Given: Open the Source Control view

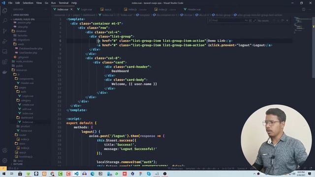Looking at the screenshot, I should [x=4, y=31].
